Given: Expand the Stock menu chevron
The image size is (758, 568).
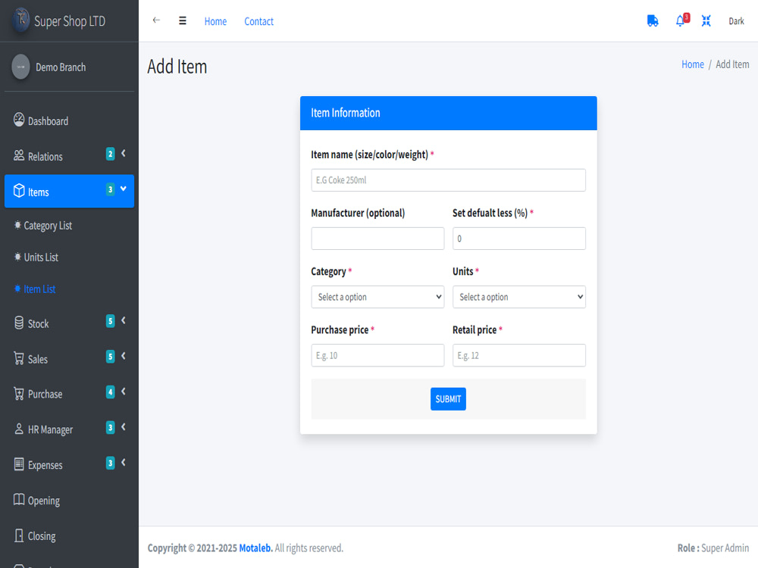Looking at the screenshot, I should pos(124,320).
